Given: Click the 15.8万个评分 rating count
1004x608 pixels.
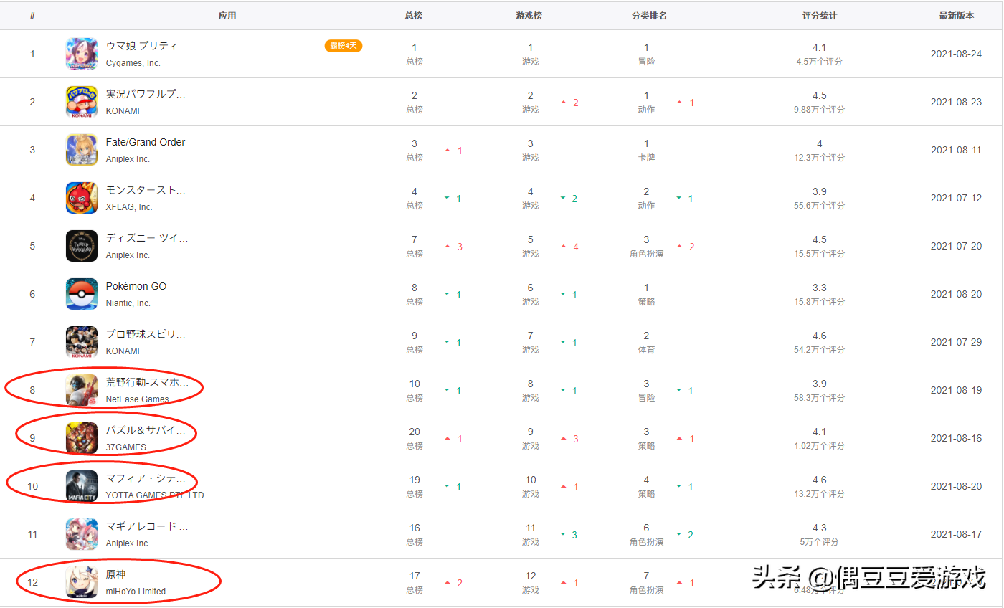Looking at the screenshot, I should 820,302.
